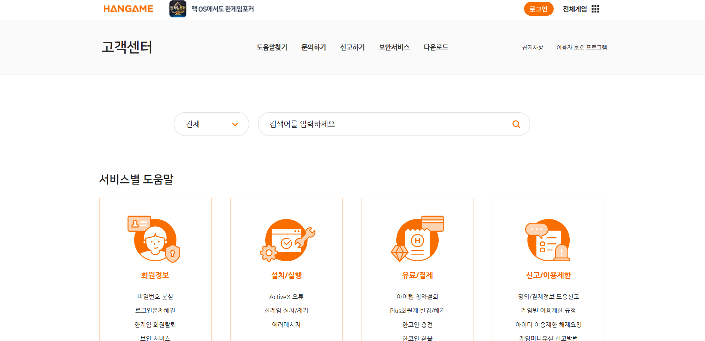Open the 도움말찾기 menu
Viewport: 705px width, 341px height.
272,47
